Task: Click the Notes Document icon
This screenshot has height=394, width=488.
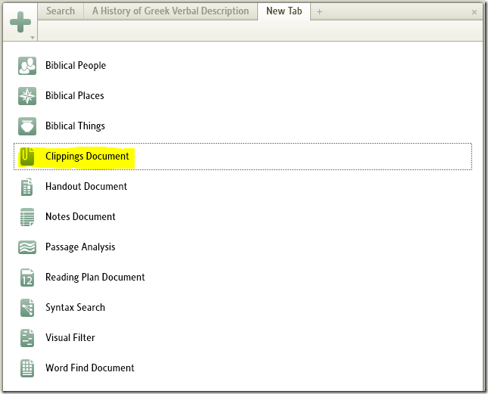Action: pyautogui.click(x=27, y=217)
